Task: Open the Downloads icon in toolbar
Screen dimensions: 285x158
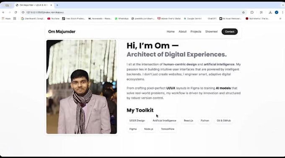Action: click(270, 12)
